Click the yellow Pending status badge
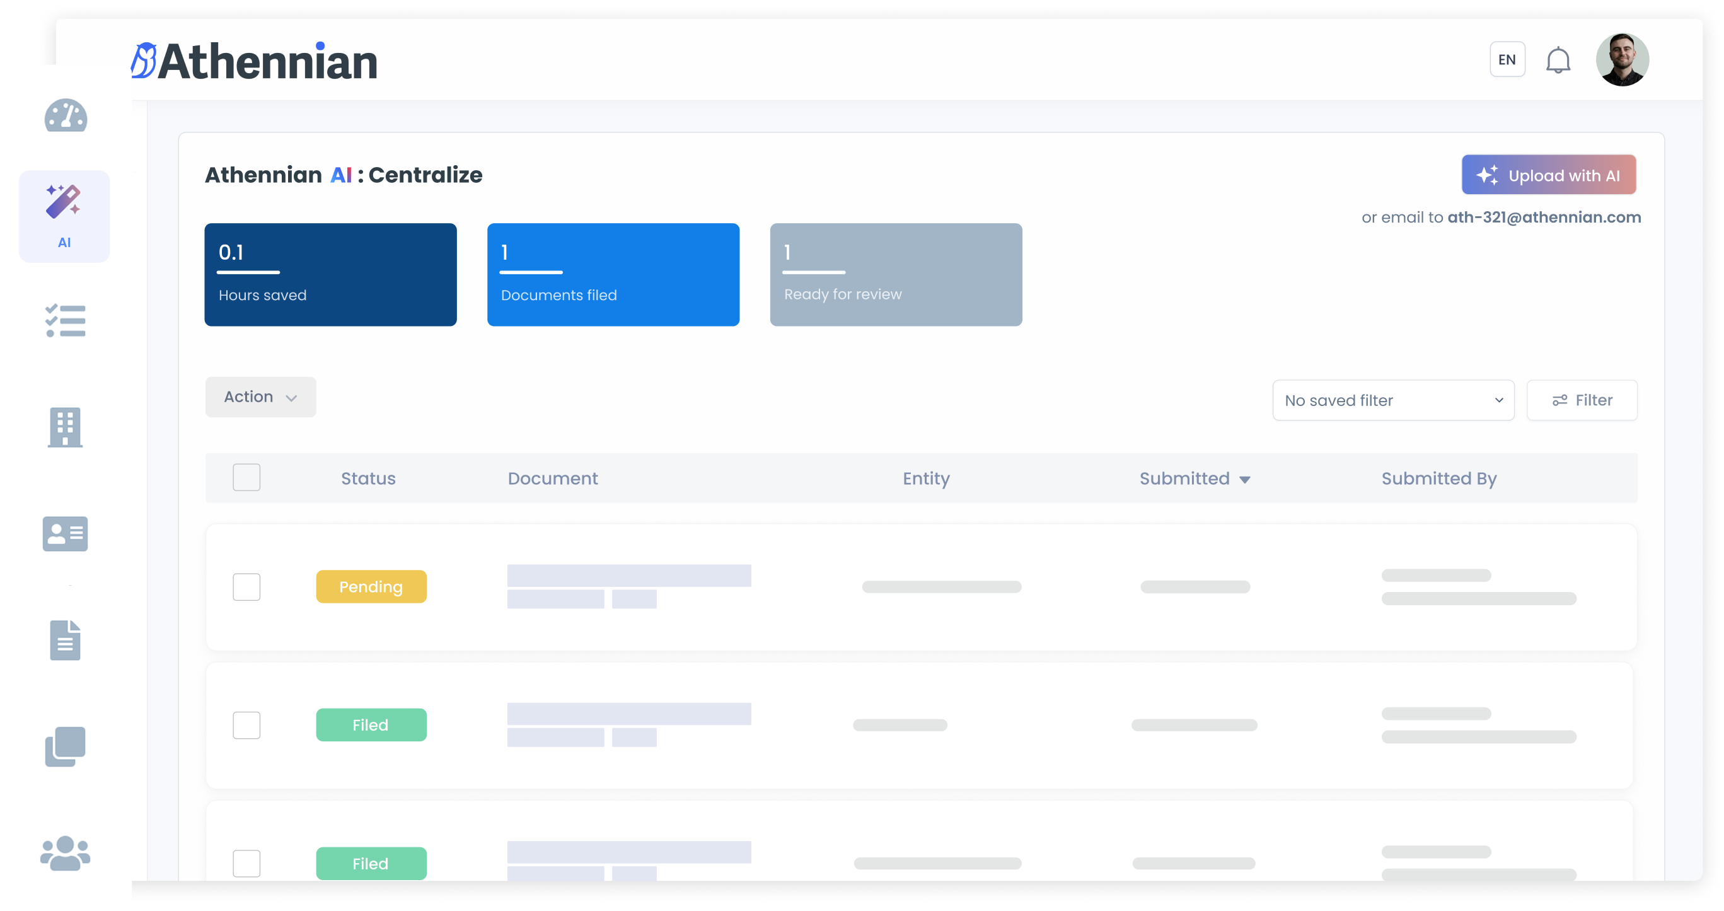The image size is (1724, 911). [371, 586]
